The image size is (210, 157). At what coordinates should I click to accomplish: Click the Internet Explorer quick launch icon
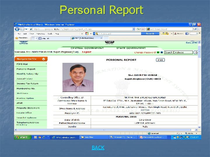44,137
